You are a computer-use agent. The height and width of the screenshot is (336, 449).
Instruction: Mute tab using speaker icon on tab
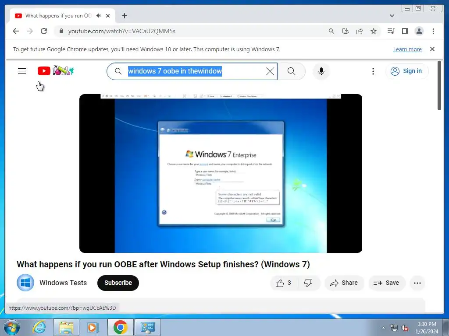(x=99, y=16)
